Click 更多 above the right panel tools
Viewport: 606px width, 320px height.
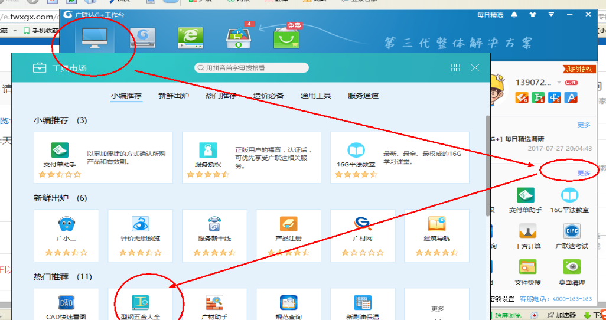point(584,173)
